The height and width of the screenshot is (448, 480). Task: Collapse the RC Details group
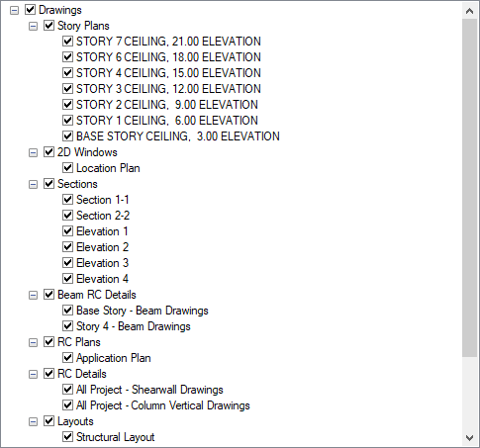[33, 374]
